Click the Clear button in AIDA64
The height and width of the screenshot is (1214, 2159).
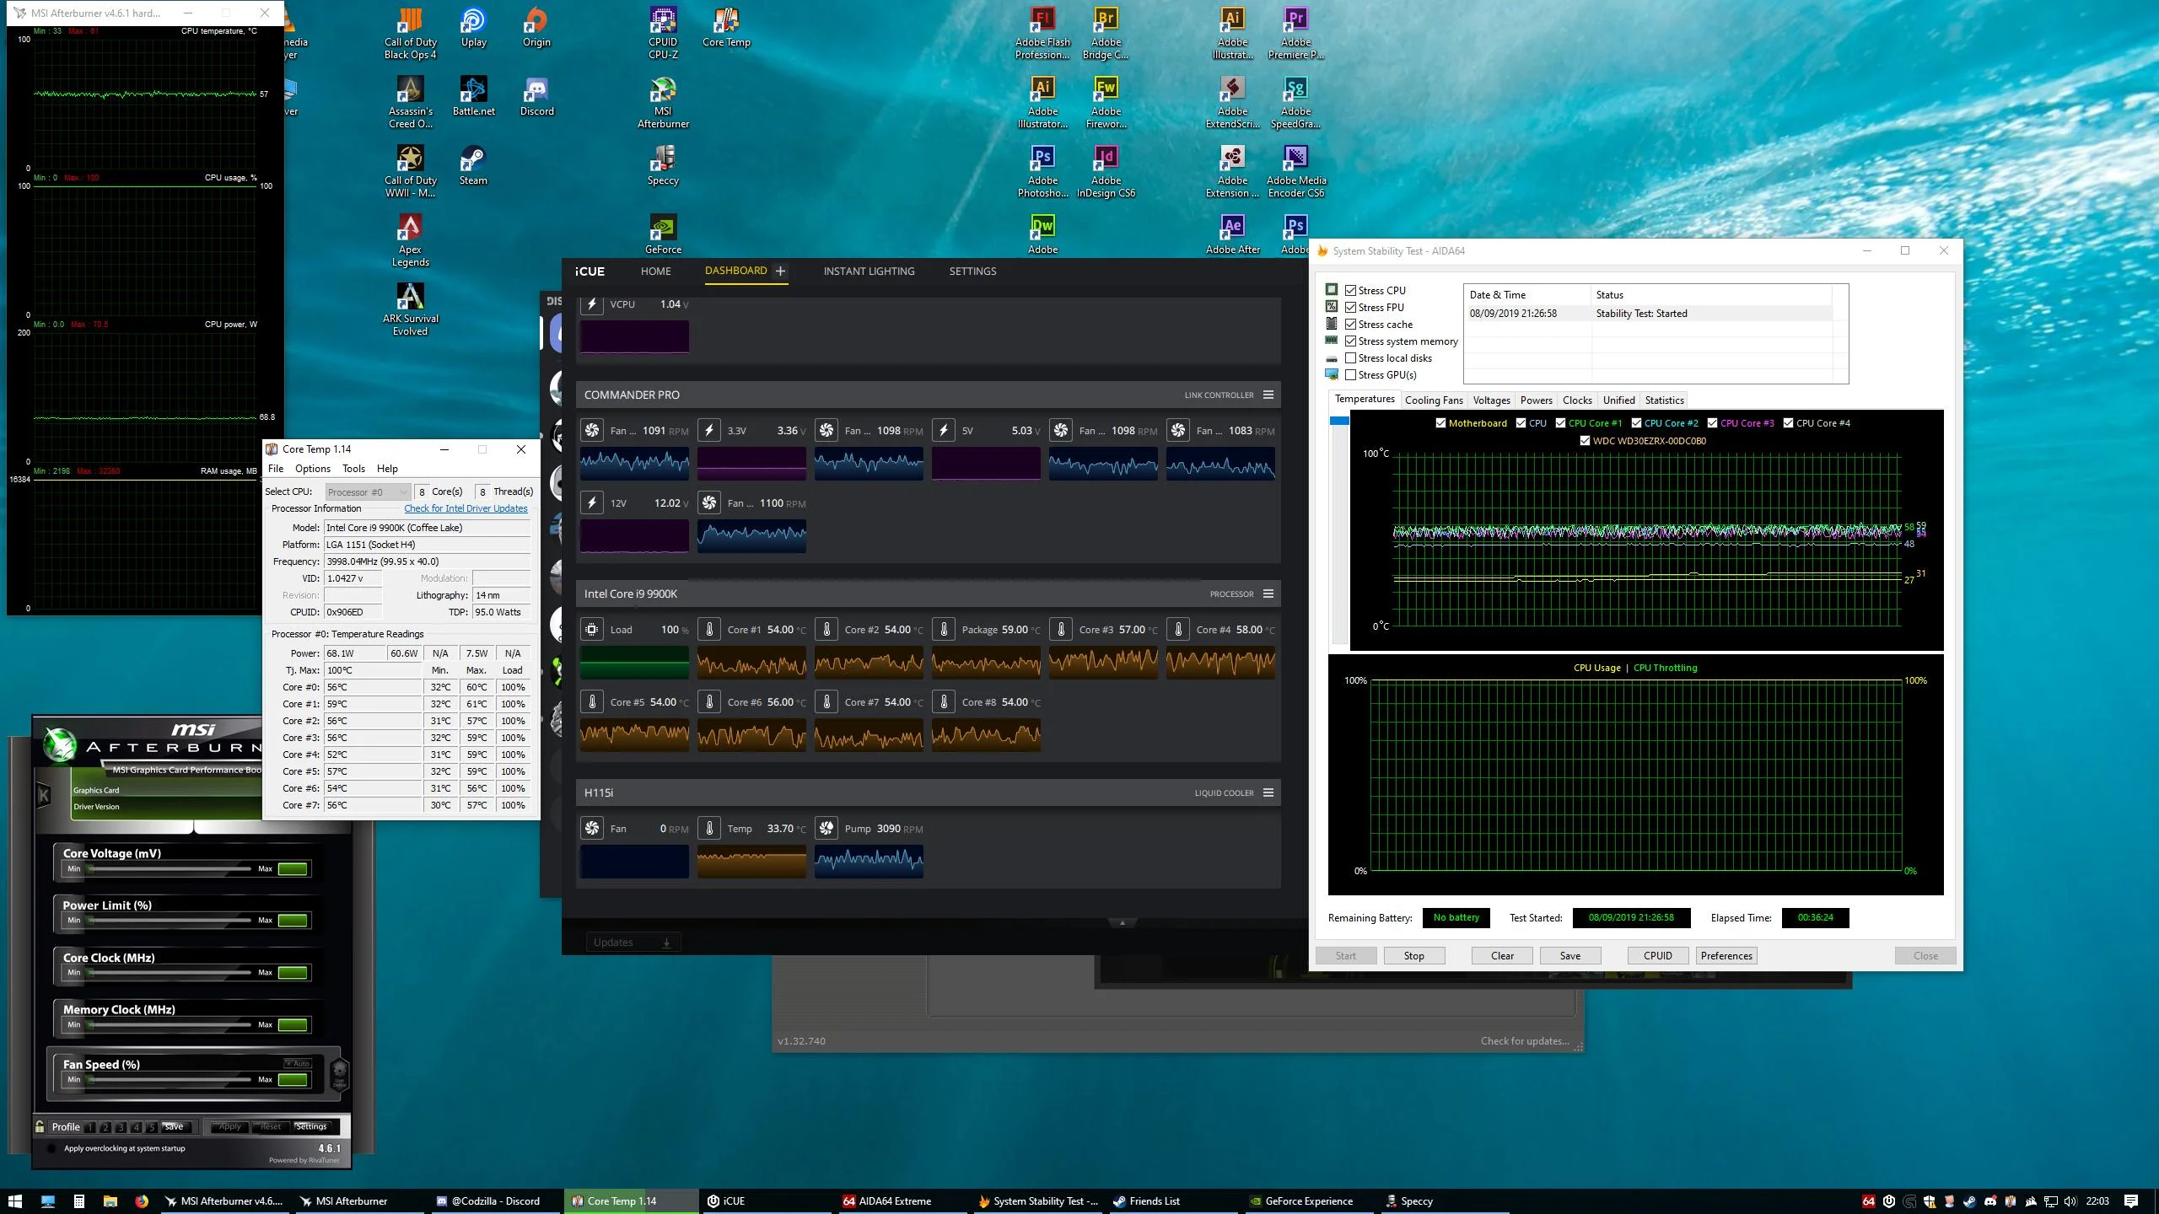coord(1502,955)
